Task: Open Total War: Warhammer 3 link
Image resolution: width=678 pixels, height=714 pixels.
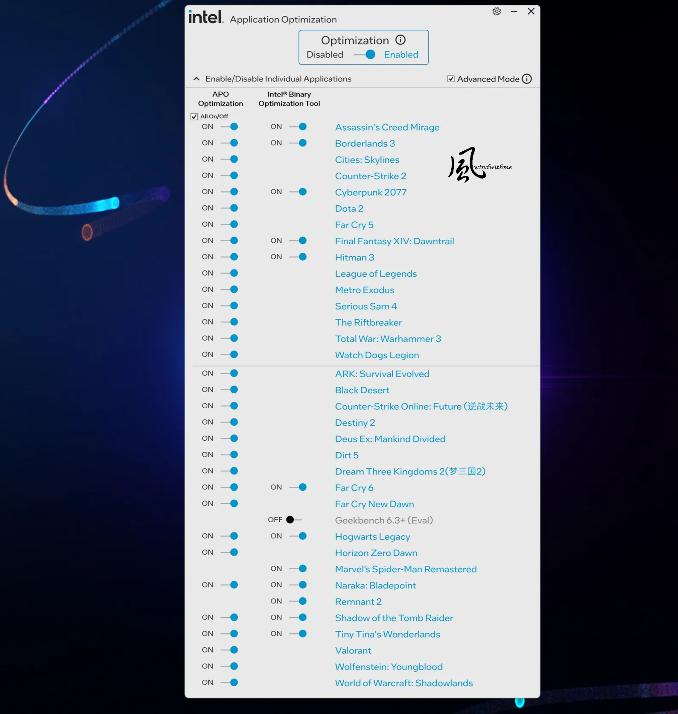Action: (x=388, y=339)
